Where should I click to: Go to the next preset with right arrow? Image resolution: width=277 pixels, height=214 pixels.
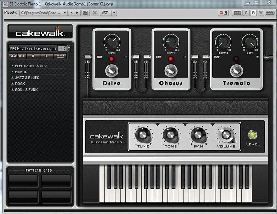(x=78, y=13)
